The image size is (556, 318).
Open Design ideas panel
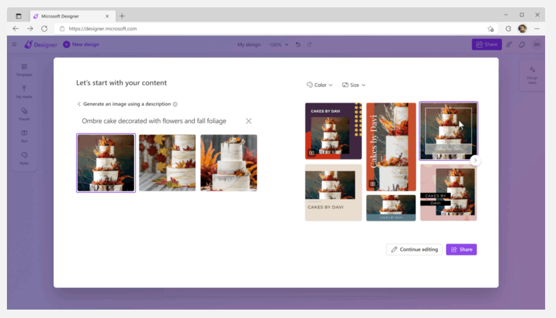coord(532,75)
